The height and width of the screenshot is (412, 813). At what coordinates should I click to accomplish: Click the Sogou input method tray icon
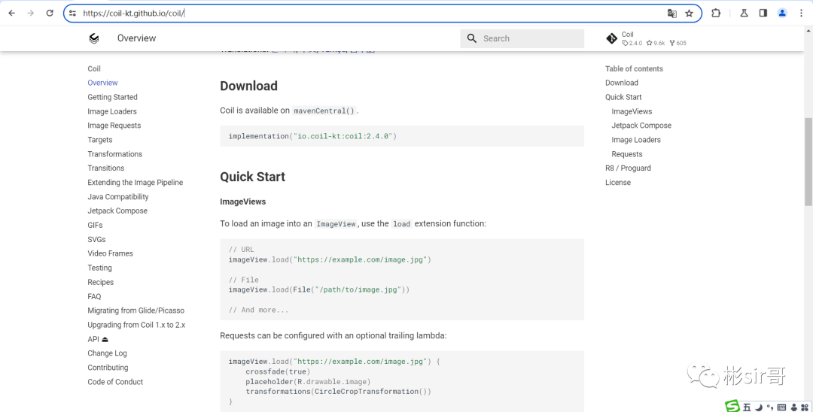pos(732,406)
